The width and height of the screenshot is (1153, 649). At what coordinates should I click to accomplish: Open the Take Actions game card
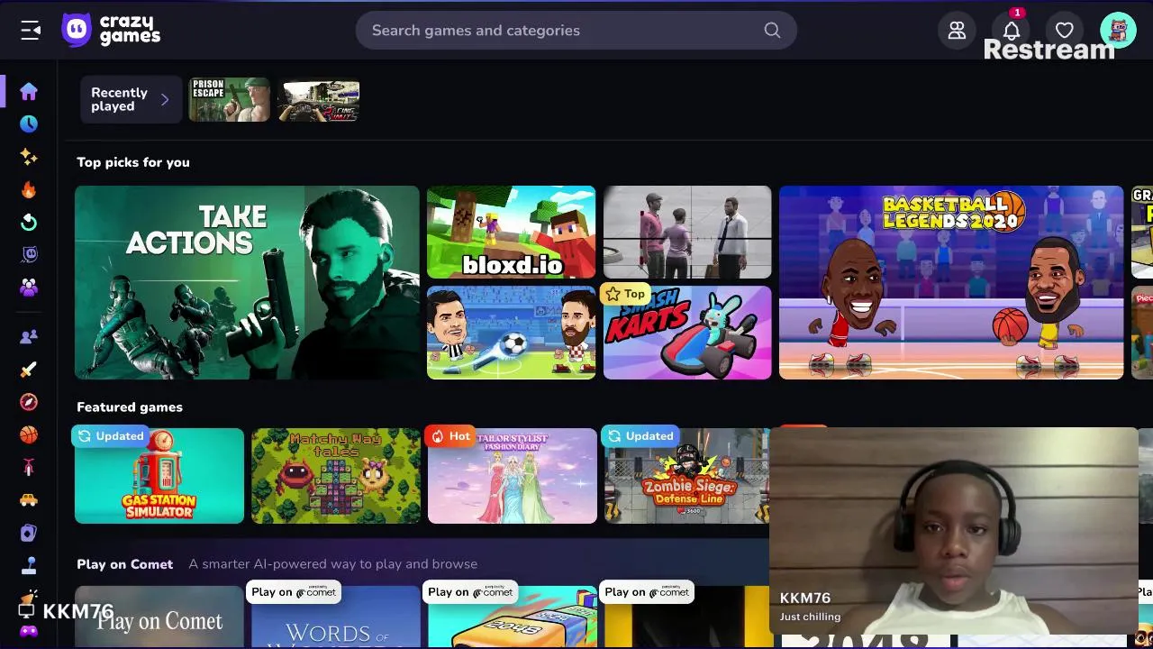pos(247,282)
